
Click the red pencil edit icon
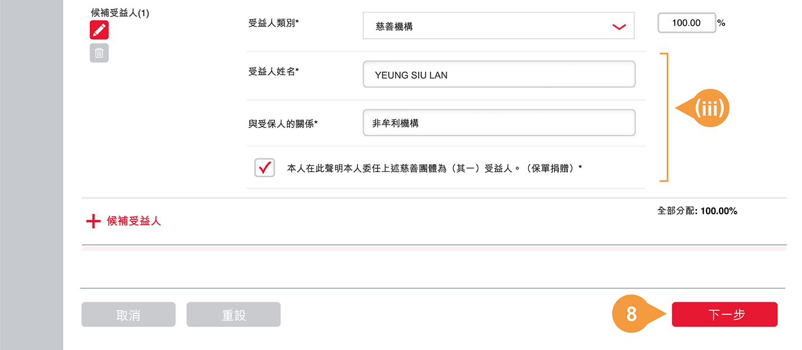(x=99, y=30)
